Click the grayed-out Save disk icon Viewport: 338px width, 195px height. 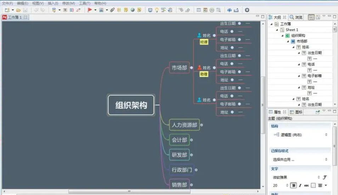[25, 10]
